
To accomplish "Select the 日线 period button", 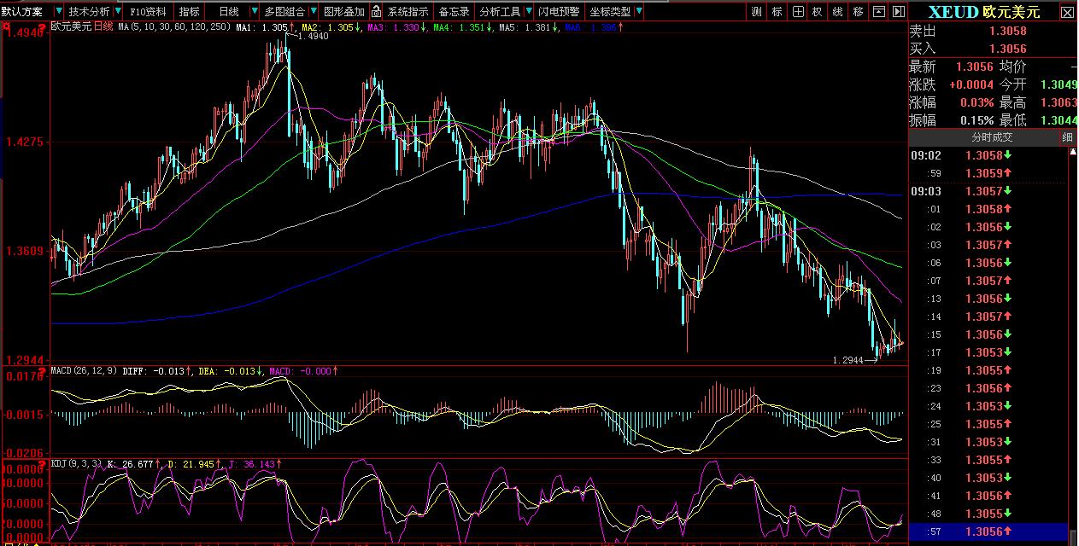I will click(x=228, y=11).
